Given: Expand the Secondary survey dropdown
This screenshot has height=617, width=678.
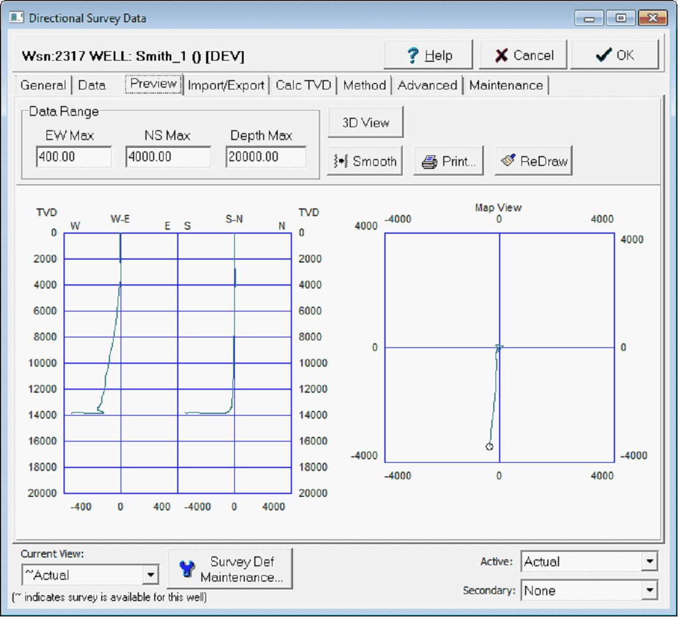Looking at the screenshot, I should pos(649,590).
